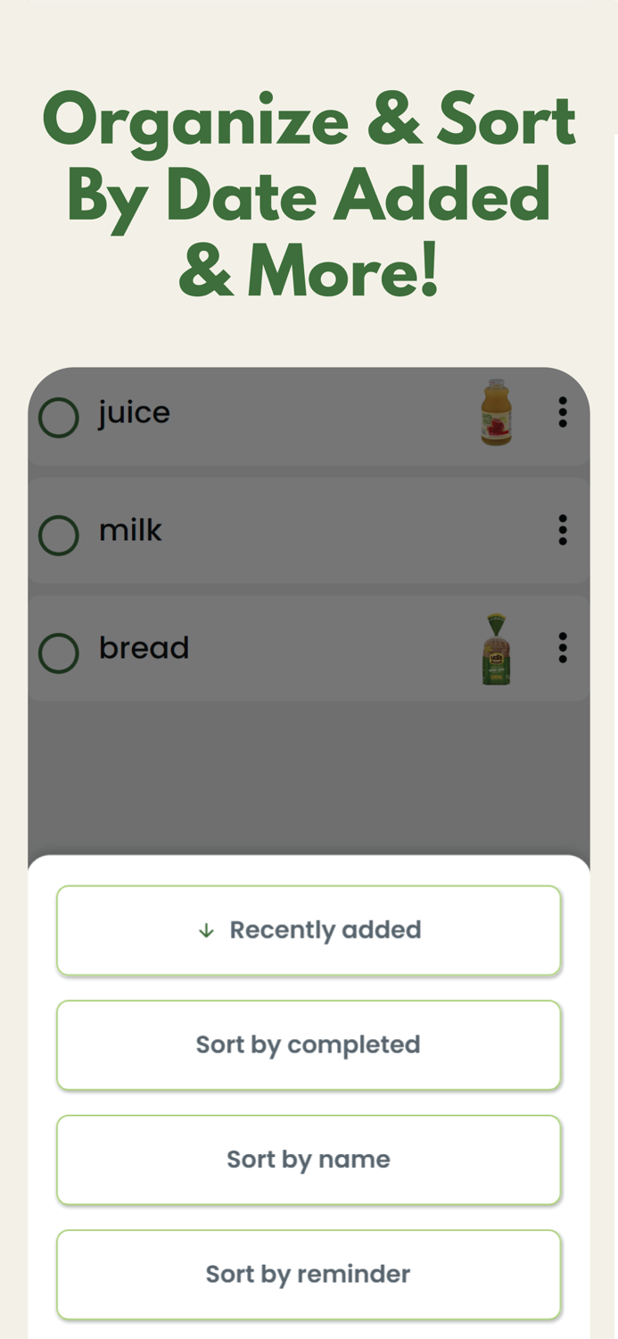Click the juice bottle product image
The image size is (618, 1339).
pyautogui.click(x=497, y=412)
